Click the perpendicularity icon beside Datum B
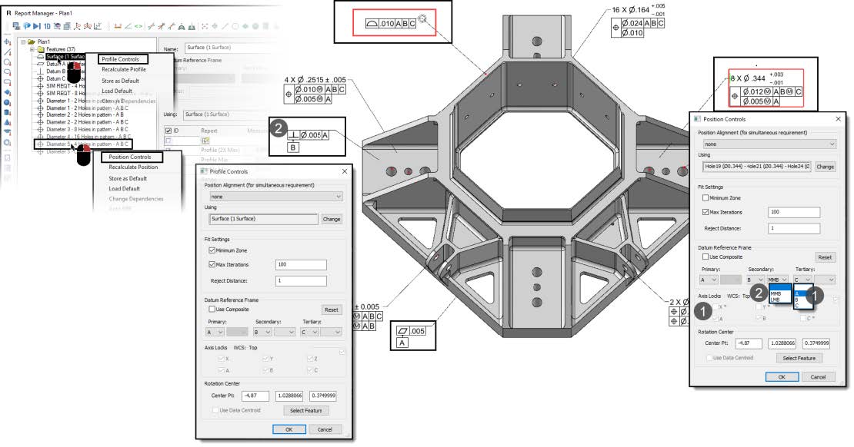854x447 pixels. coord(40,71)
